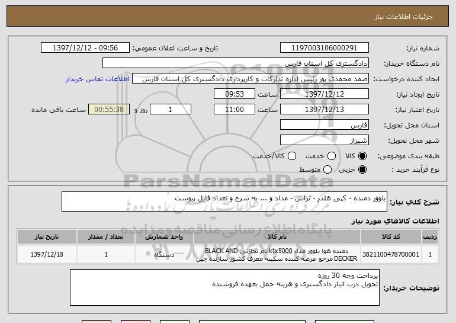This screenshot has width=456, height=323.
Task: Click the remaining time countdown 00:55:38
Action: [x=109, y=110]
